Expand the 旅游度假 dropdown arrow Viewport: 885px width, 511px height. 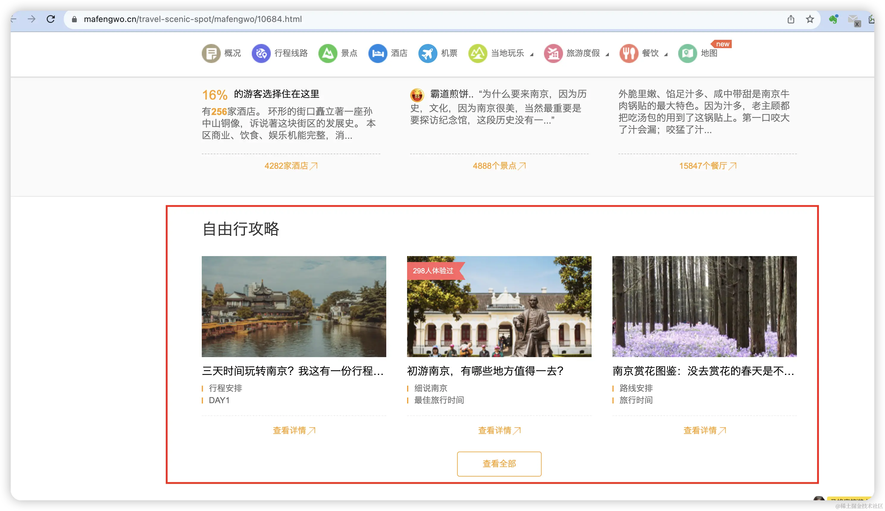click(x=607, y=54)
